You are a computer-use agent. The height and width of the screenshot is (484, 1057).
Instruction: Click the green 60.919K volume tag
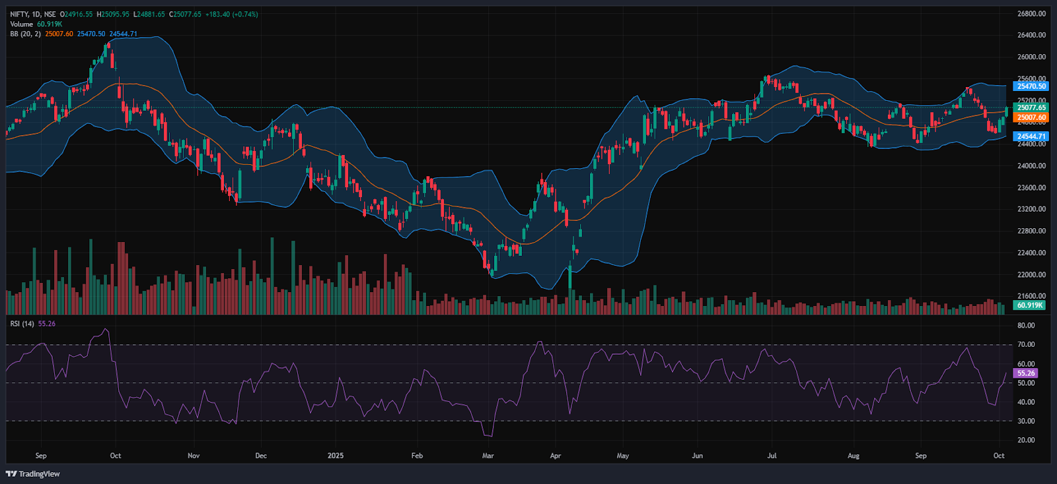coord(1030,305)
